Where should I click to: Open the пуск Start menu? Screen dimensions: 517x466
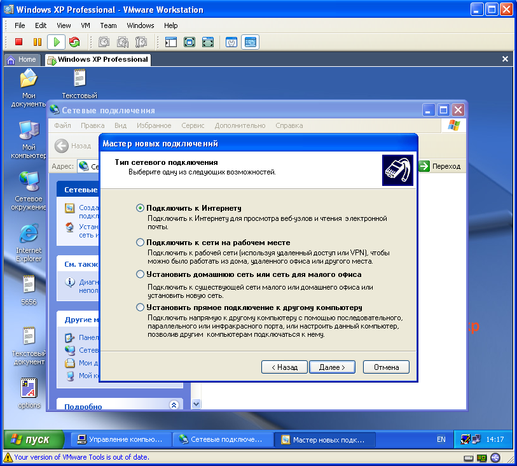(x=34, y=439)
